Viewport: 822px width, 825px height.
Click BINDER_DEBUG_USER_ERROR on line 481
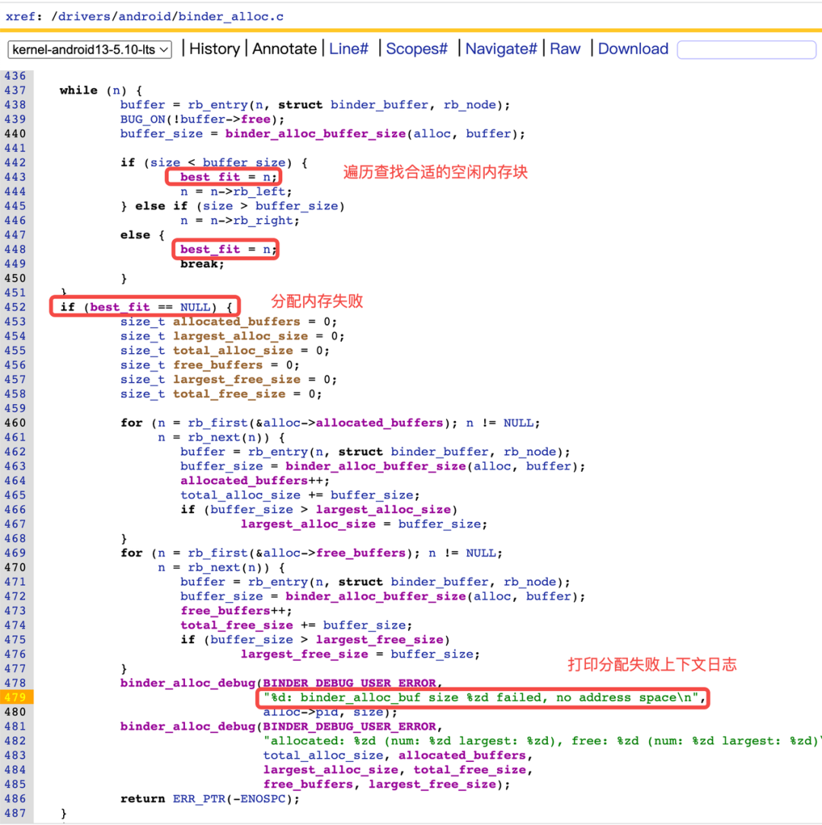[x=349, y=727]
